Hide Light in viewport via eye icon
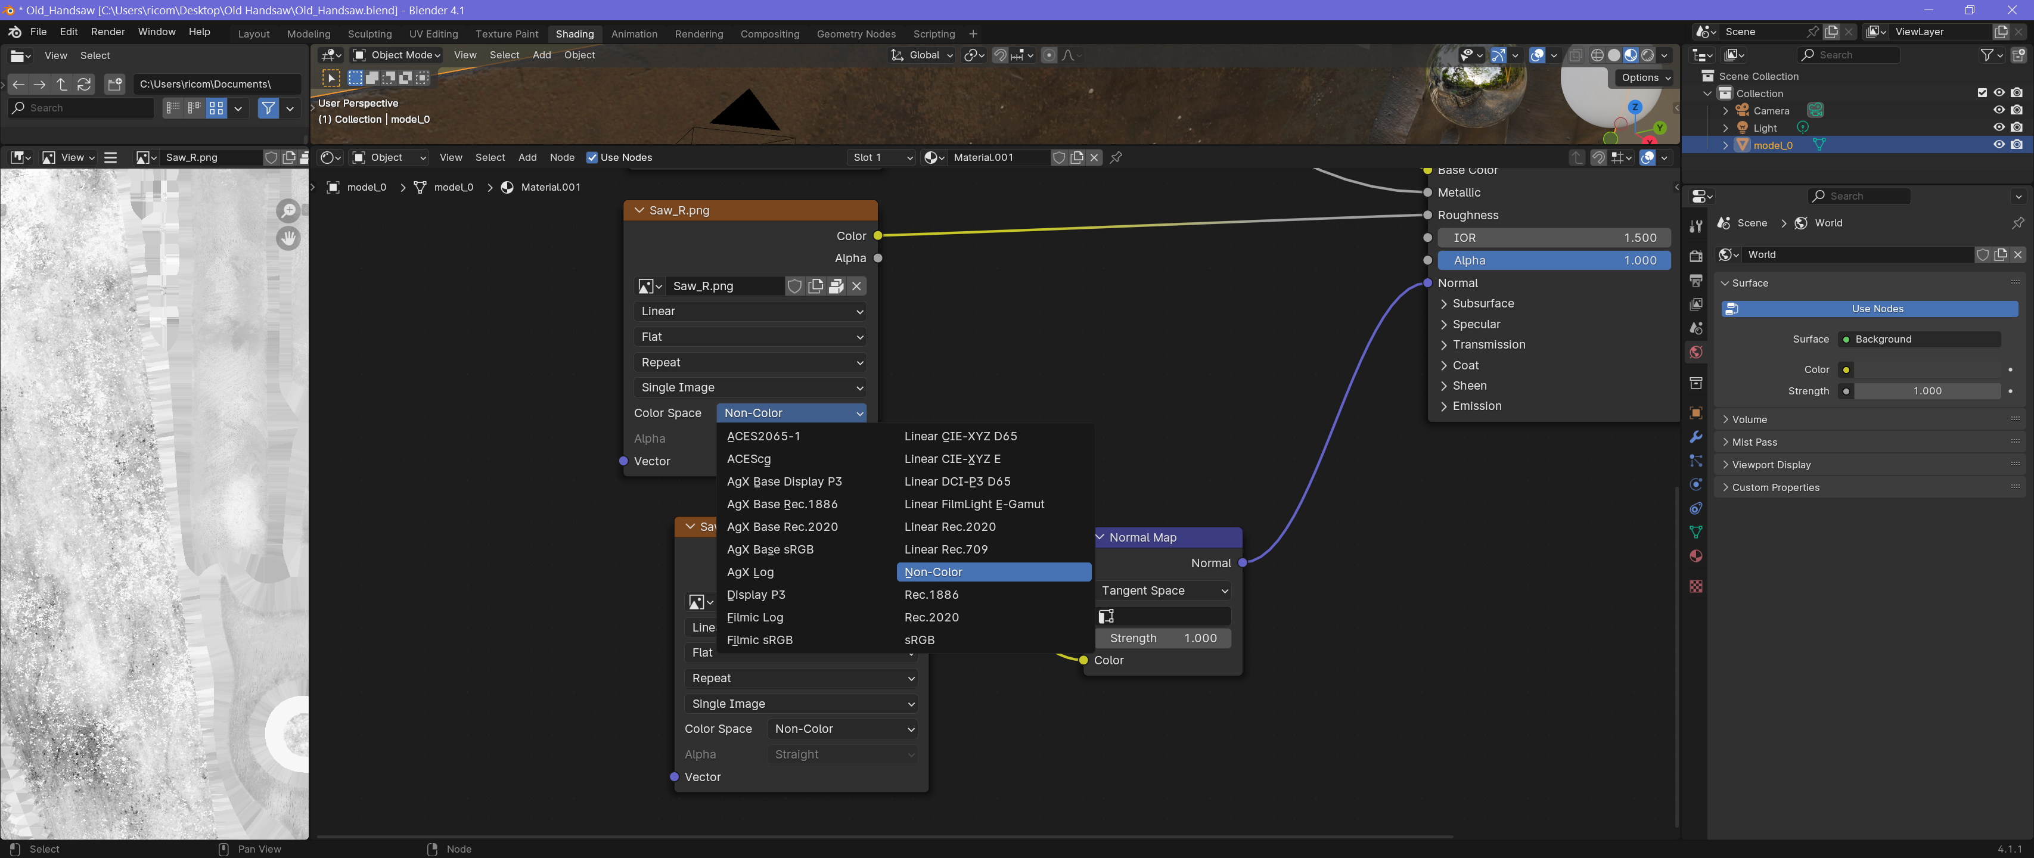Screen dimensions: 2034x858 (x=1999, y=128)
